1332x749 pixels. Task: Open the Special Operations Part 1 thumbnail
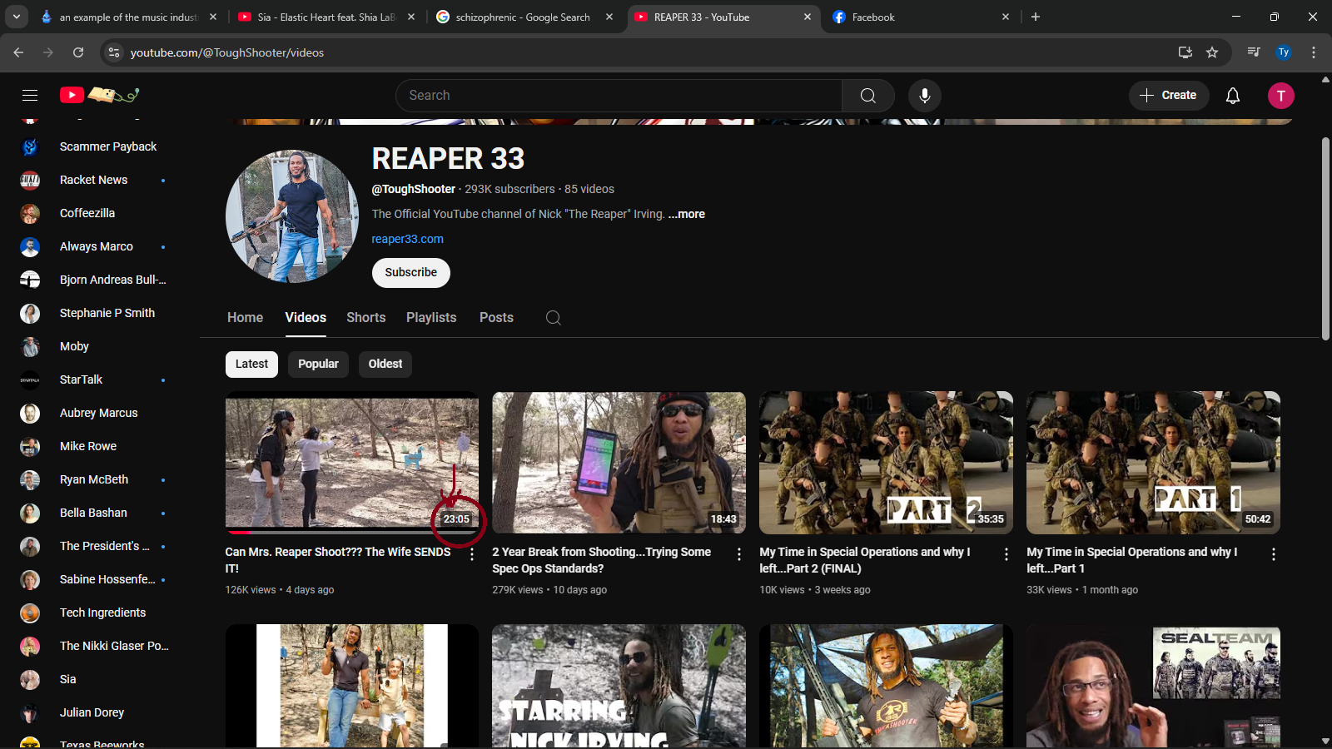click(1153, 463)
